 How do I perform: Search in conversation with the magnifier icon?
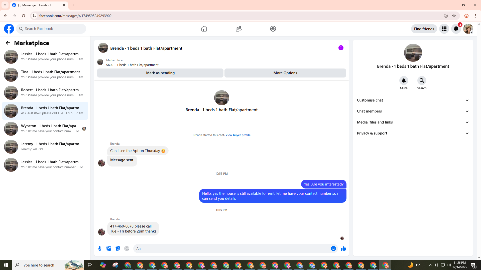pyautogui.click(x=422, y=80)
